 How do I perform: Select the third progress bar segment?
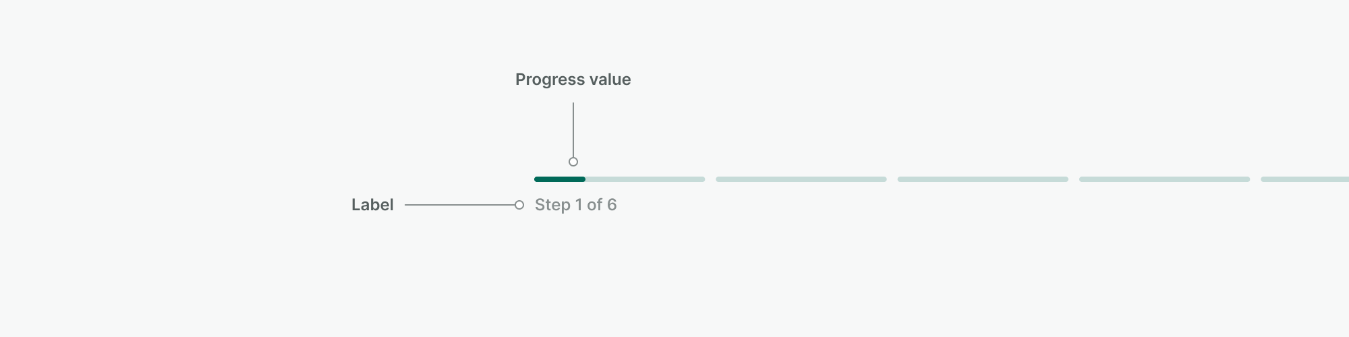[982, 179]
